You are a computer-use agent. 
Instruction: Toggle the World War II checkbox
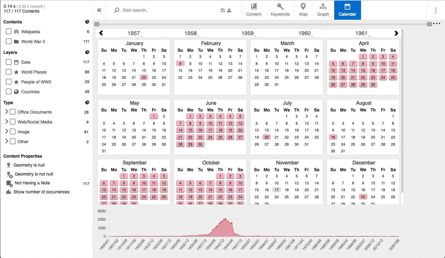[x=9, y=41]
